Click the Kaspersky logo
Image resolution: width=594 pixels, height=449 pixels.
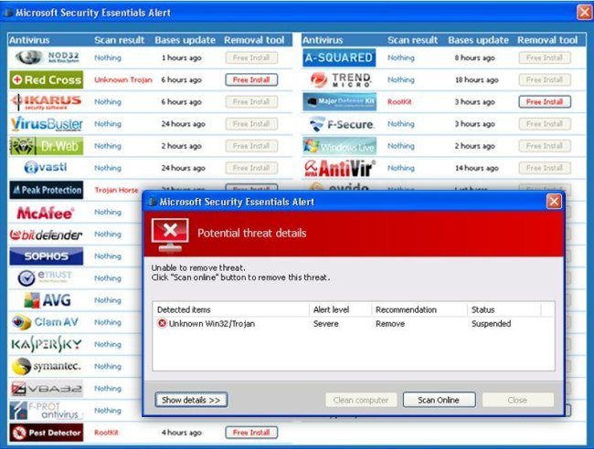(47, 344)
